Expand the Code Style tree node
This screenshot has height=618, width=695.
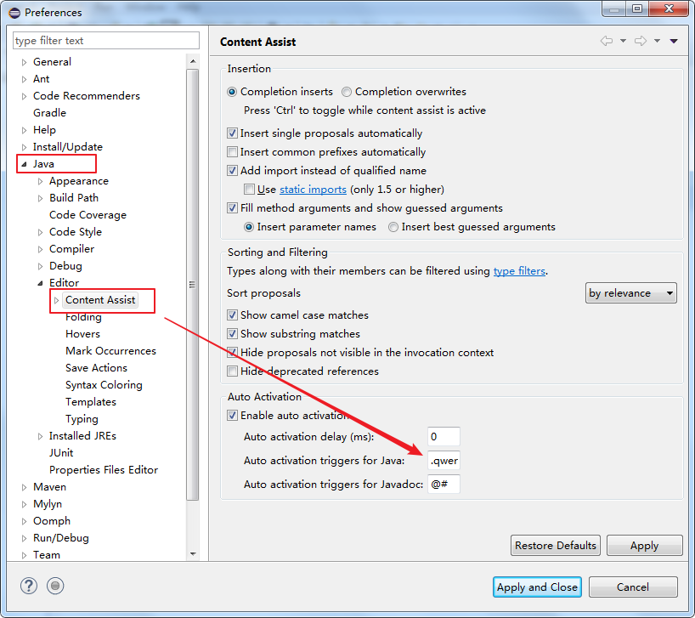pyautogui.click(x=40, y=232)
